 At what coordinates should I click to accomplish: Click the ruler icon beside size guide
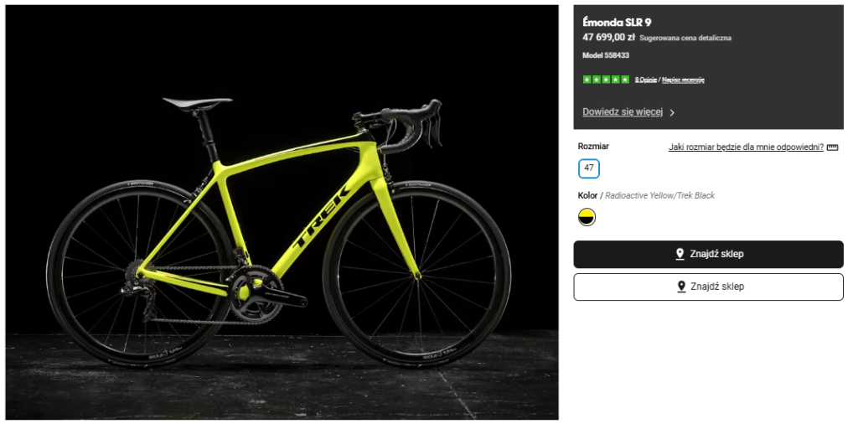click(832, 147)
